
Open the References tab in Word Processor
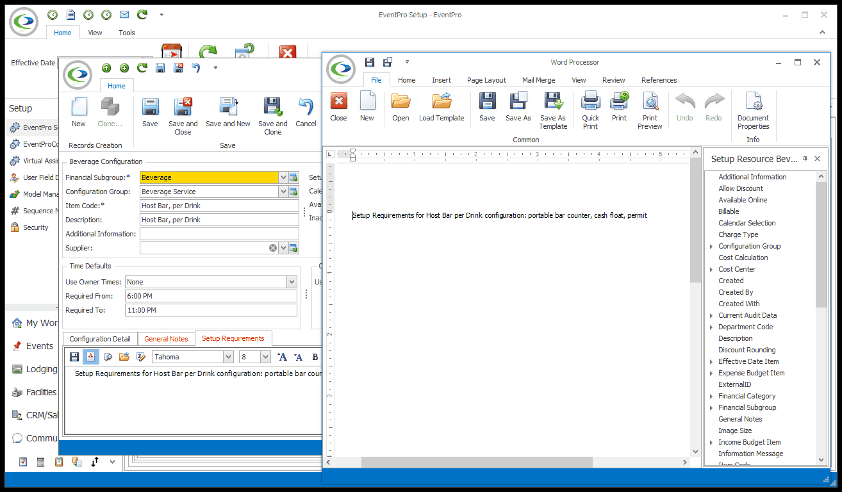[659, 80]
